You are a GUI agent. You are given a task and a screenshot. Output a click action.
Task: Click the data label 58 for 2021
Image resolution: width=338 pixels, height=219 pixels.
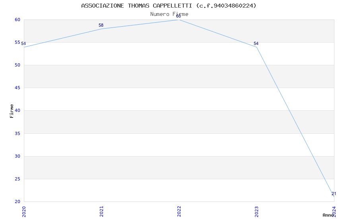pos(101,25)
